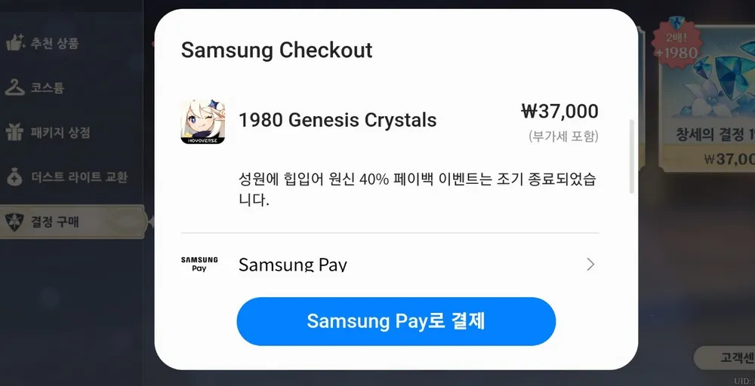Select the highlighted 결정 구매 label
This screenshot has height=386, width=755.
pyautogui.click(x=54, y=222)
